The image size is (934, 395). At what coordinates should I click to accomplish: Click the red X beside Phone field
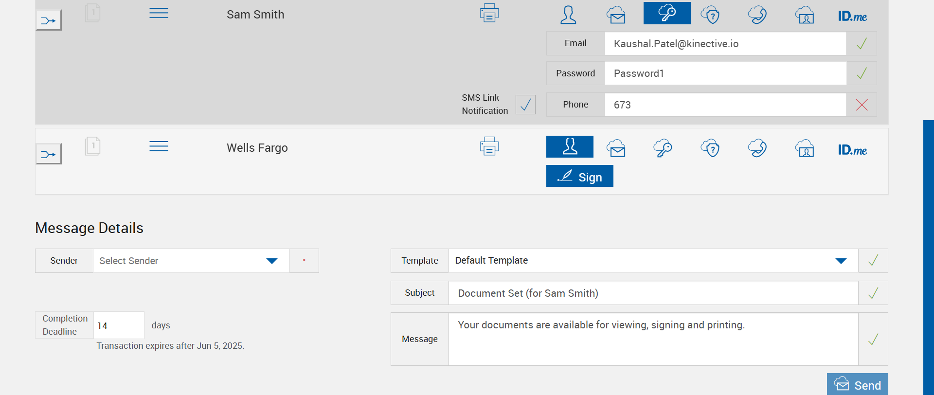[862, 105]
